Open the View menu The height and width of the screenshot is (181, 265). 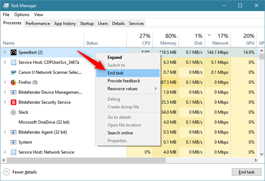tap(38, 15)
